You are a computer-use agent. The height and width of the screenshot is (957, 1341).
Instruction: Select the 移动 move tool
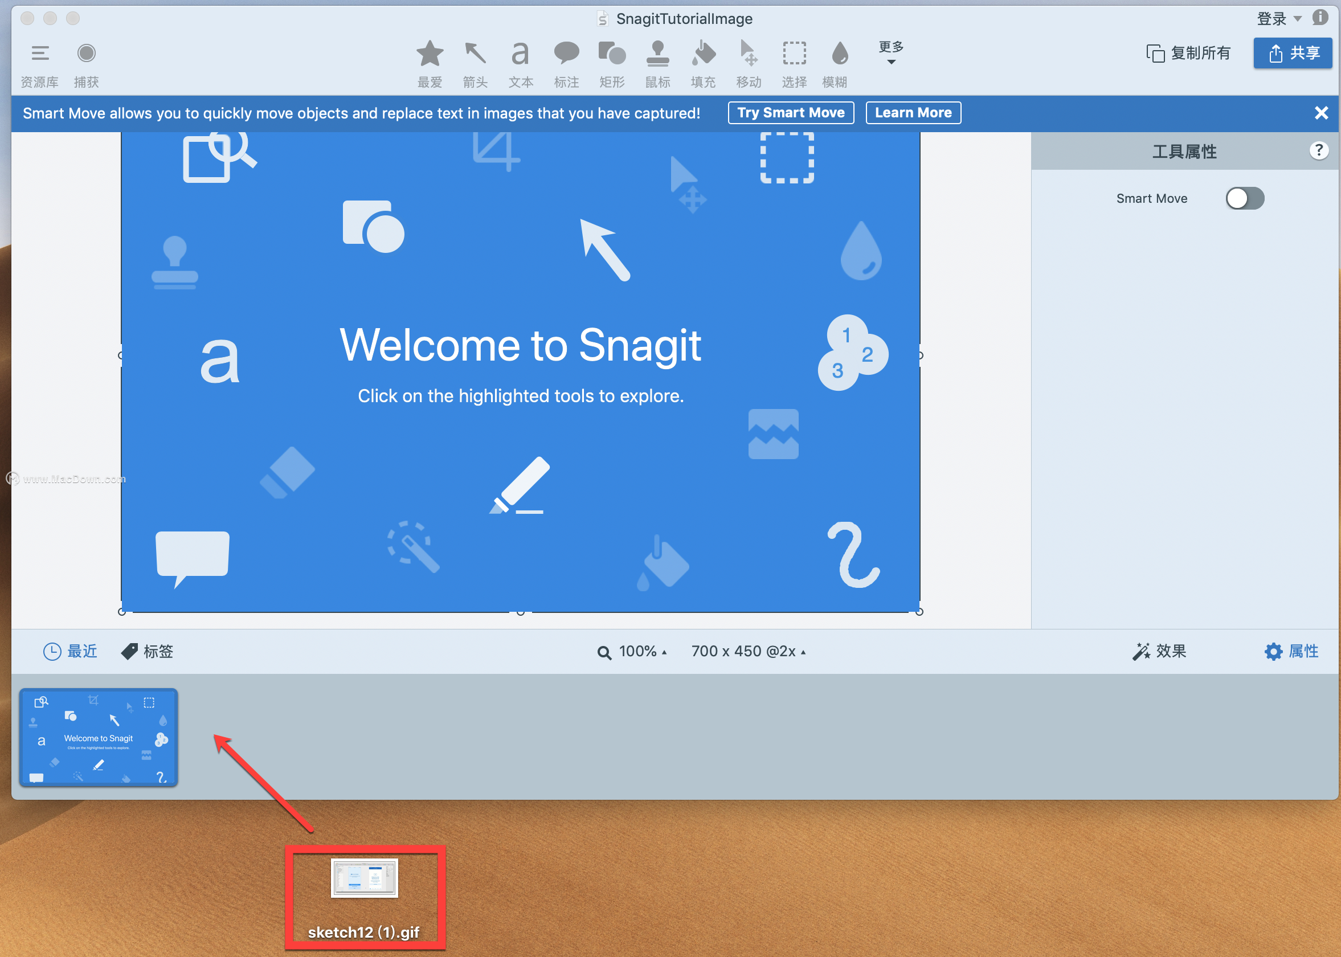749,65
